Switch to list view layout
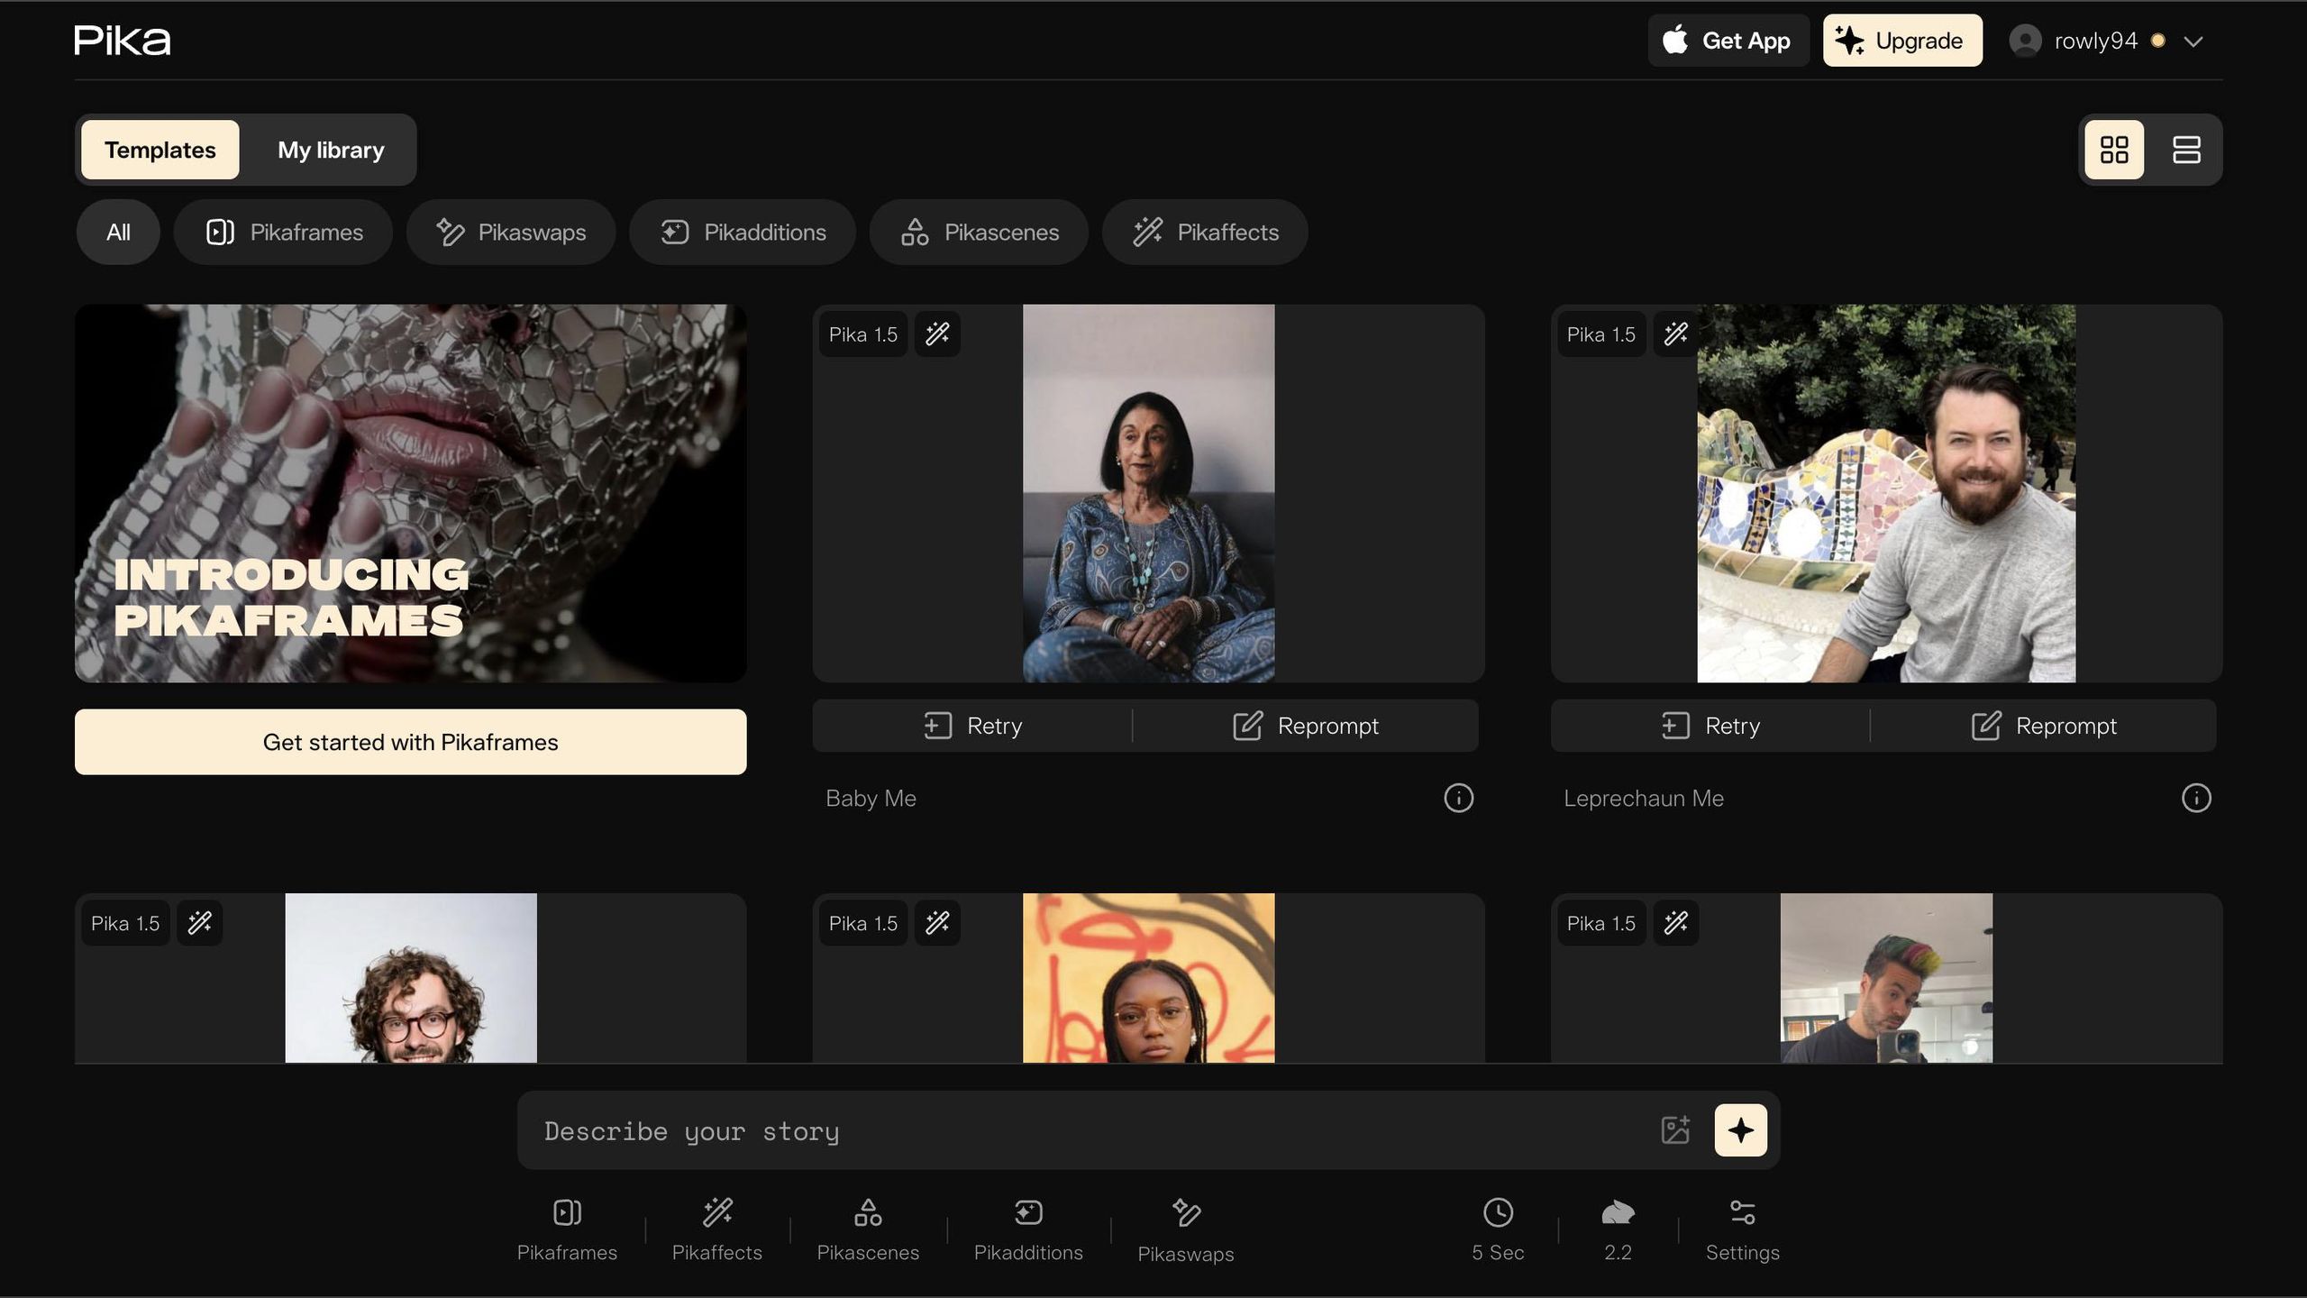Screen dimensions: 2307x1298 click(x=2187, y=150)
